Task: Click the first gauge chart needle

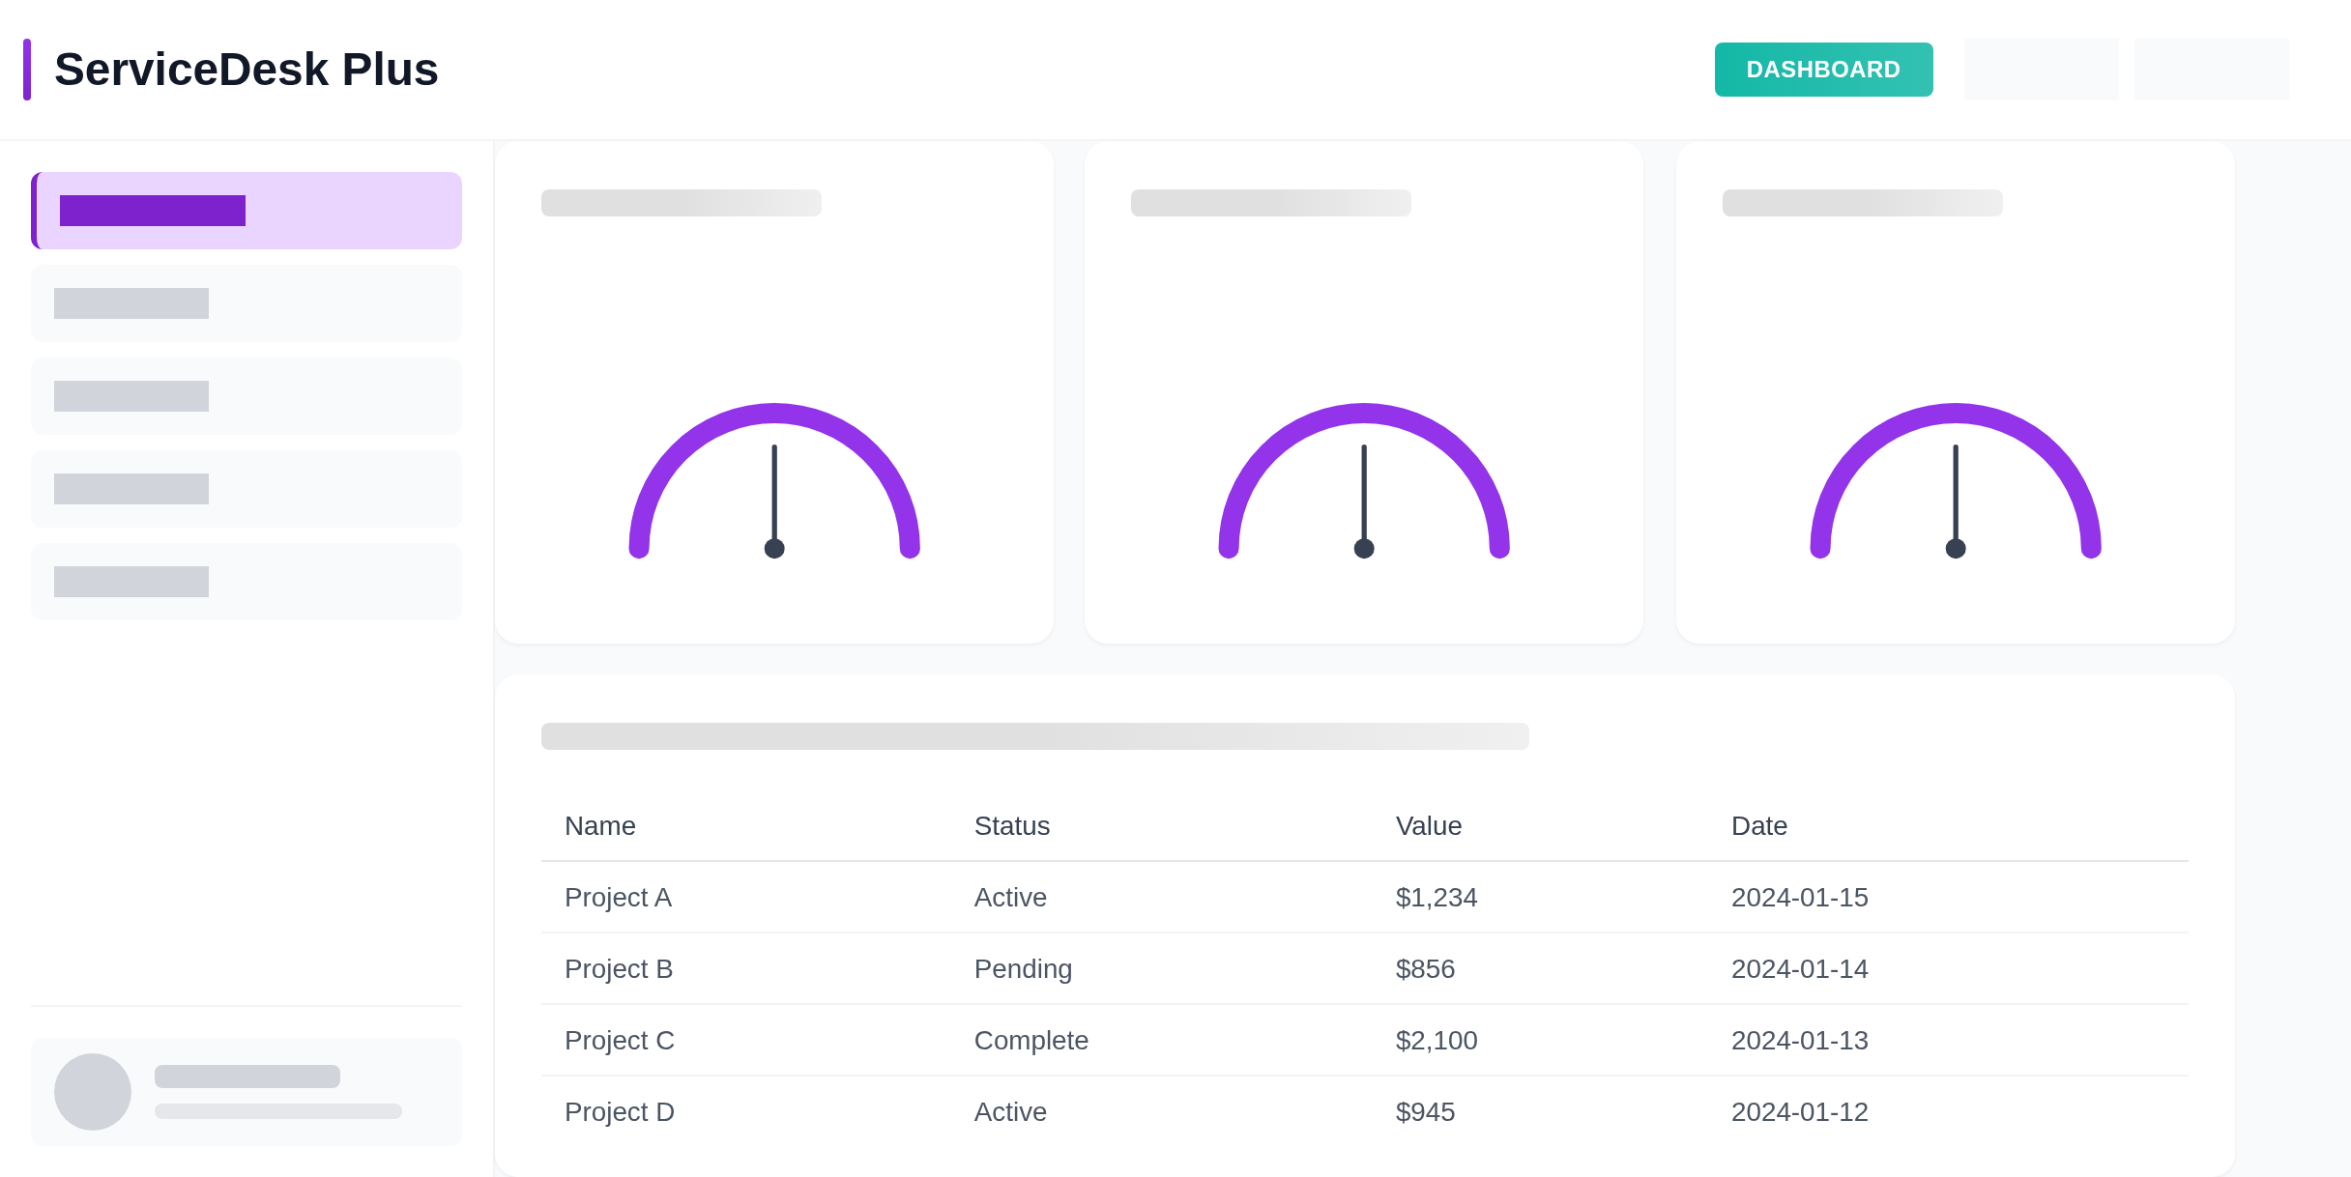Action: click(x=774, y=495)
